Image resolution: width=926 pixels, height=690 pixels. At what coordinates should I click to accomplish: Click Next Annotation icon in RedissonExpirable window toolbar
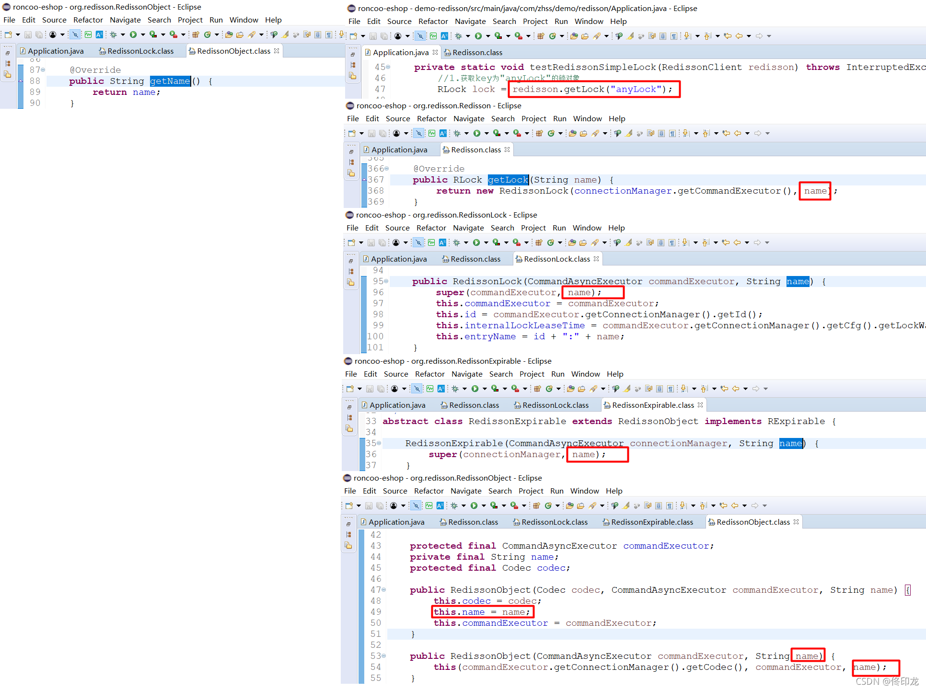coord(684,389)
